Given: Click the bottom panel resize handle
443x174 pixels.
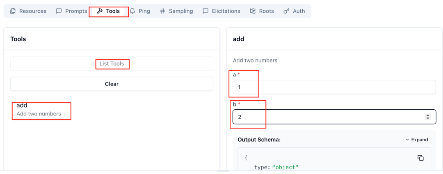Looking at the screenshot, I should (x=223, y=171).
